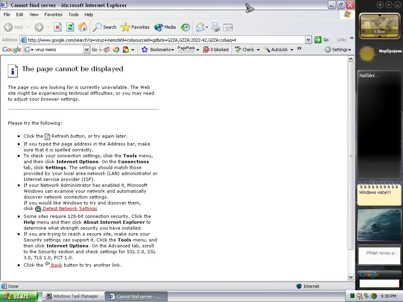Expand the Forward history dropdown arrow
The width and height of the screenshot is (403, 302).
click(x=48, y=27)
